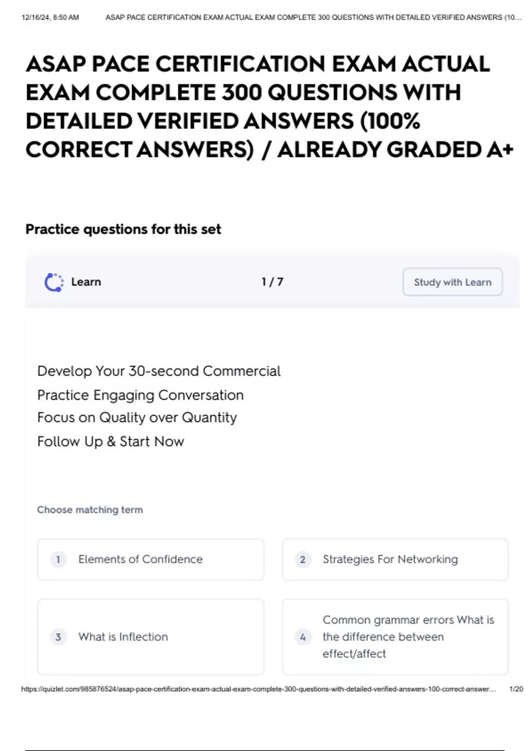Select answer option Strategies For Networking
530x751 pixels.
click(395, 559)
